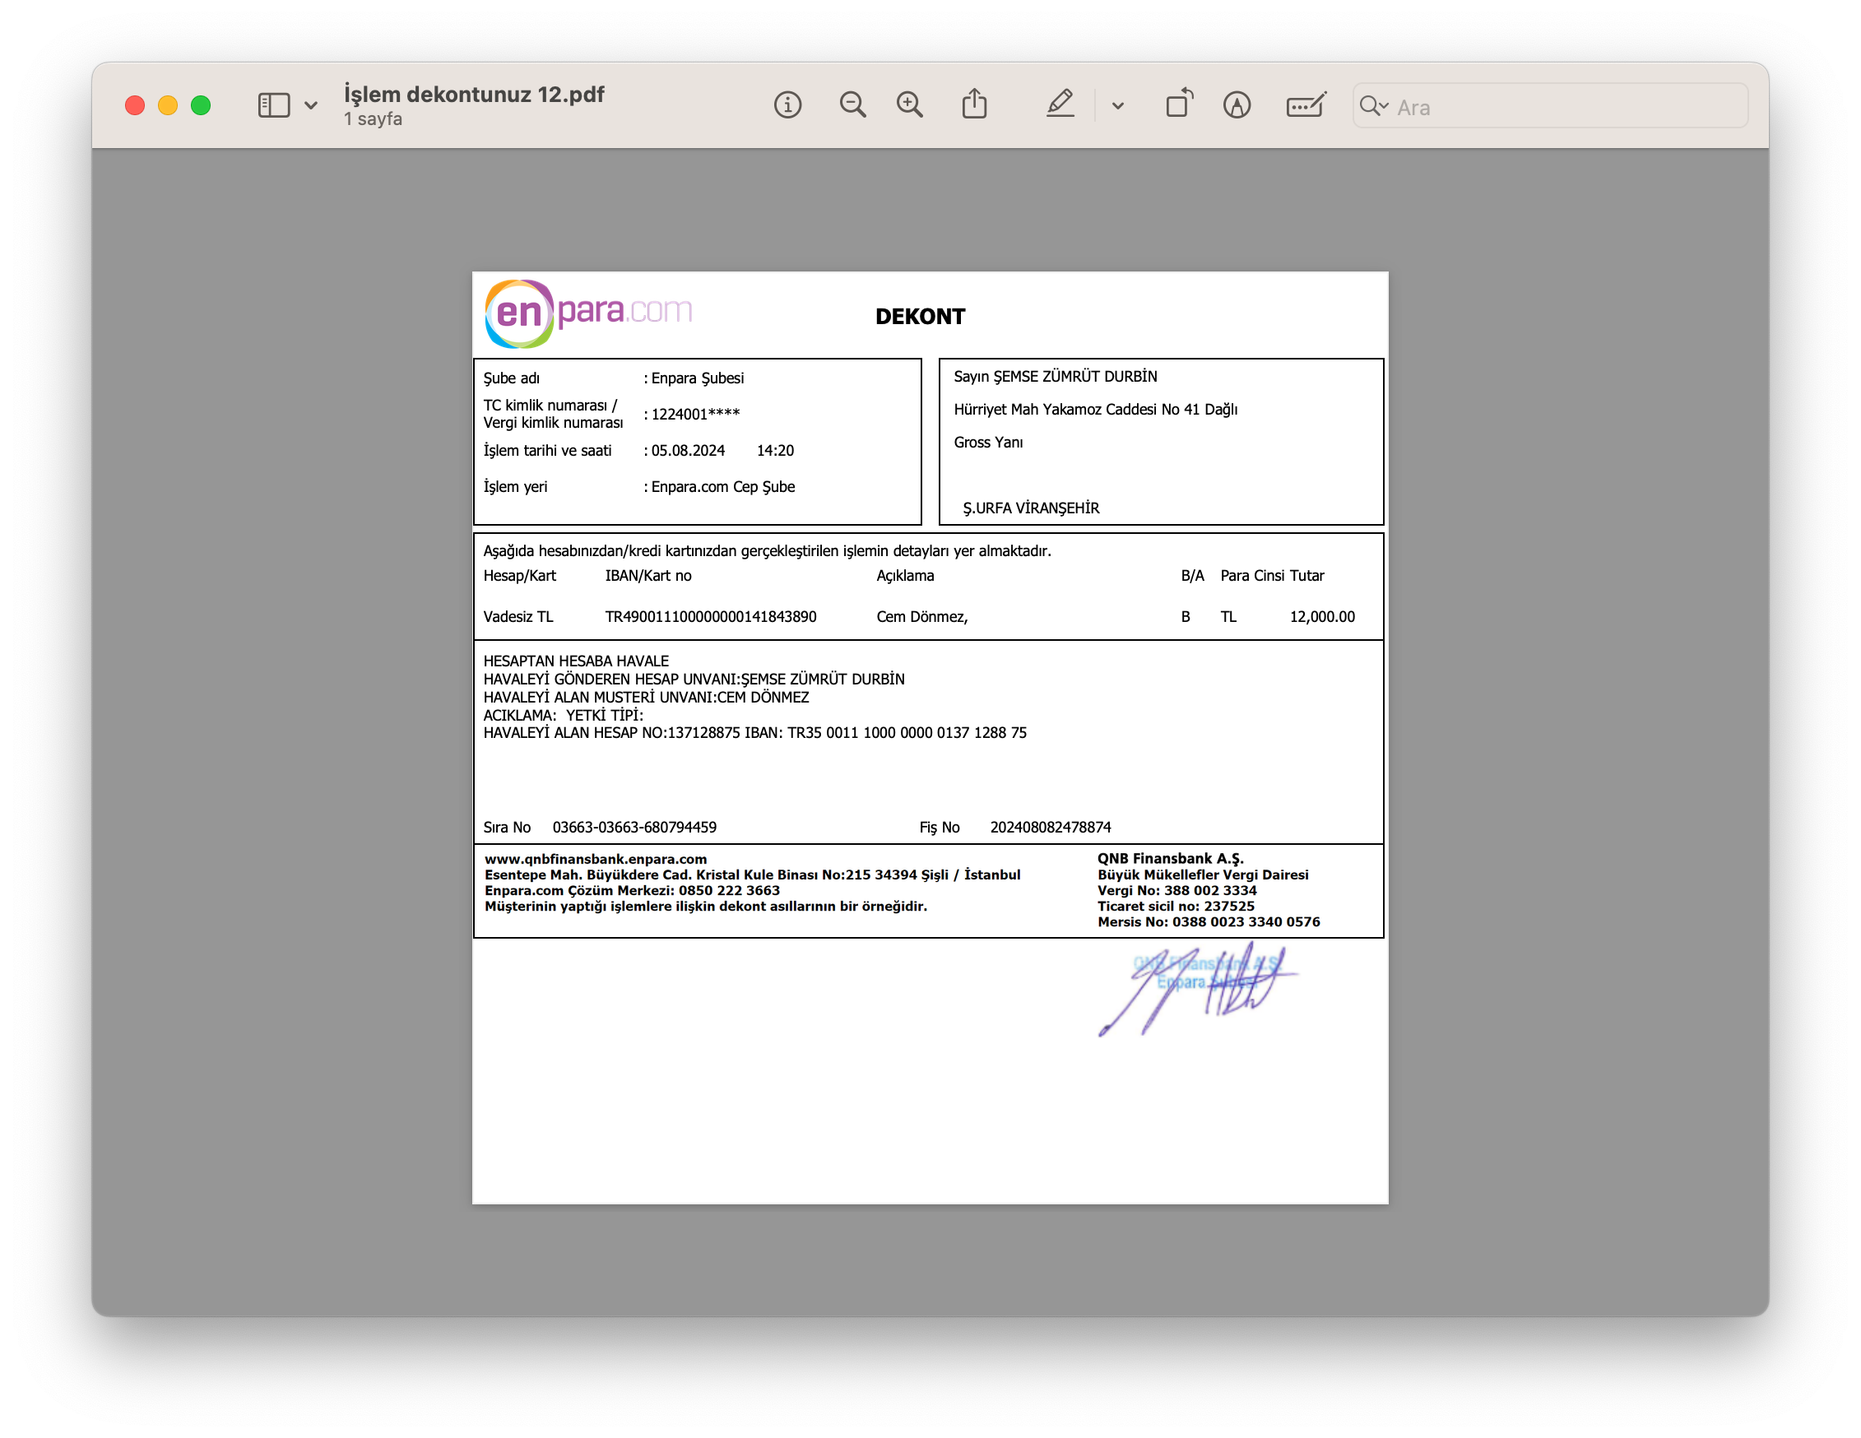Click the window title İşlem dekontunuz 12.pdf

tap(474, 94)
